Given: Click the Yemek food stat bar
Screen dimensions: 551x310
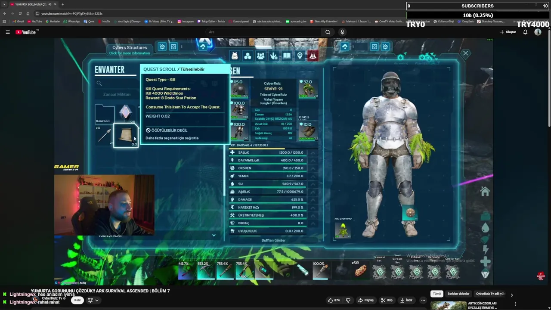Looking at the screenshot, I should [x=268, y=176].
